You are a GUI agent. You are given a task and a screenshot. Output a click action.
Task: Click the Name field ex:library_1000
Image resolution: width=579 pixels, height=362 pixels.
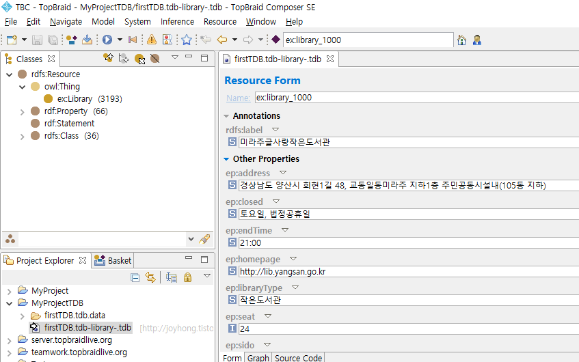(417, 98)
